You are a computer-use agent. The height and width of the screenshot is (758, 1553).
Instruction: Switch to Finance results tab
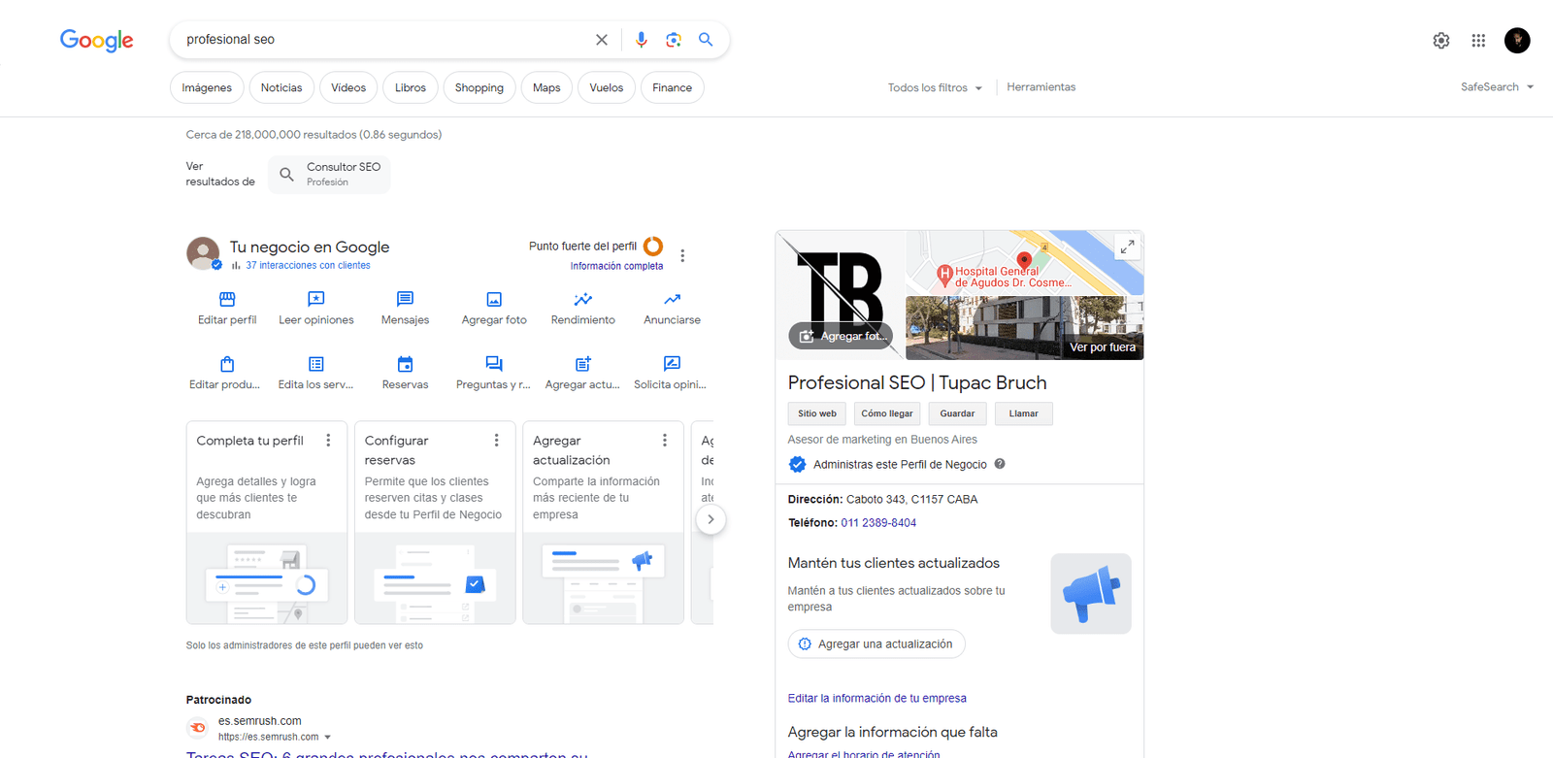[x=672, y=87]
